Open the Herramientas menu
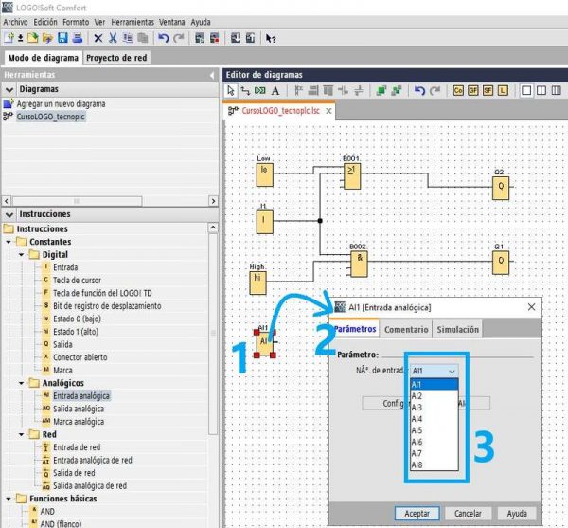This screenshot has width=568, height=528. click(133, 21)
